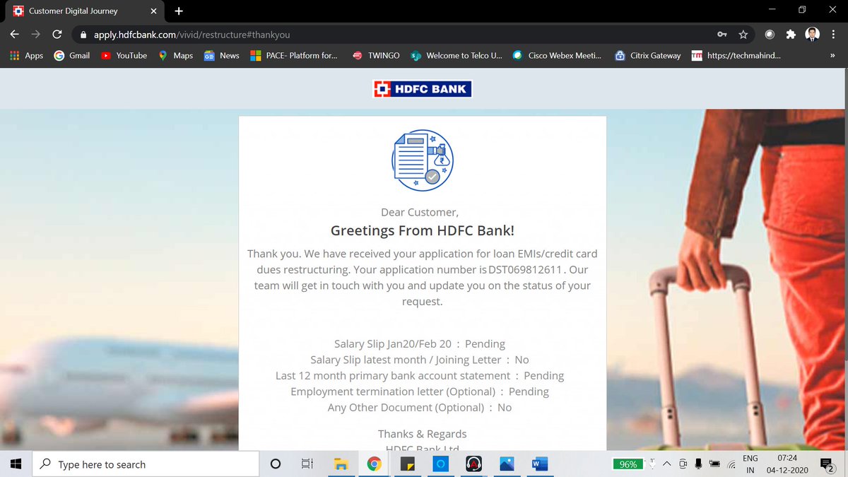848x477 pixels.
Task: Go back to the previous page
Action: 14,34
